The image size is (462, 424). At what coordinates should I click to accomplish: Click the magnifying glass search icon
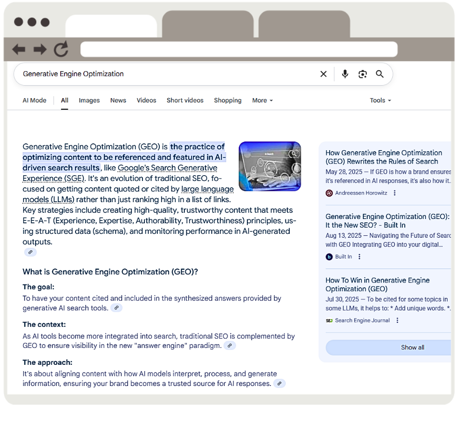point(380,74)
